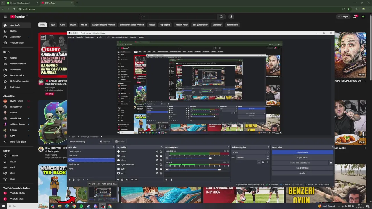Decrease transition Süre with down stepper
Image resolution: width=372 pixels, height=209 pixels.
[268, 158]
